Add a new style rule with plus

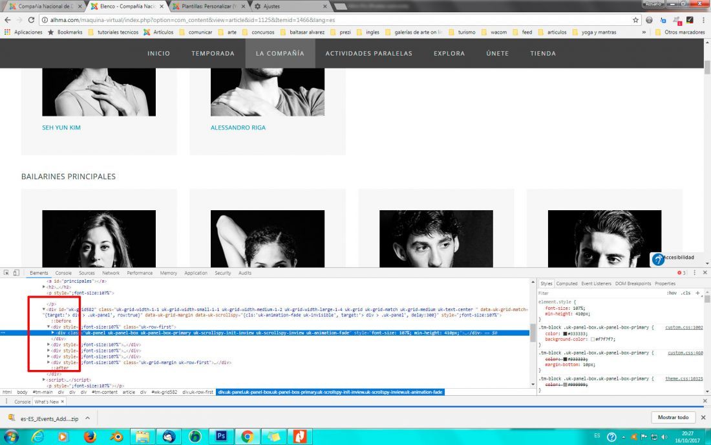(698, 293)
